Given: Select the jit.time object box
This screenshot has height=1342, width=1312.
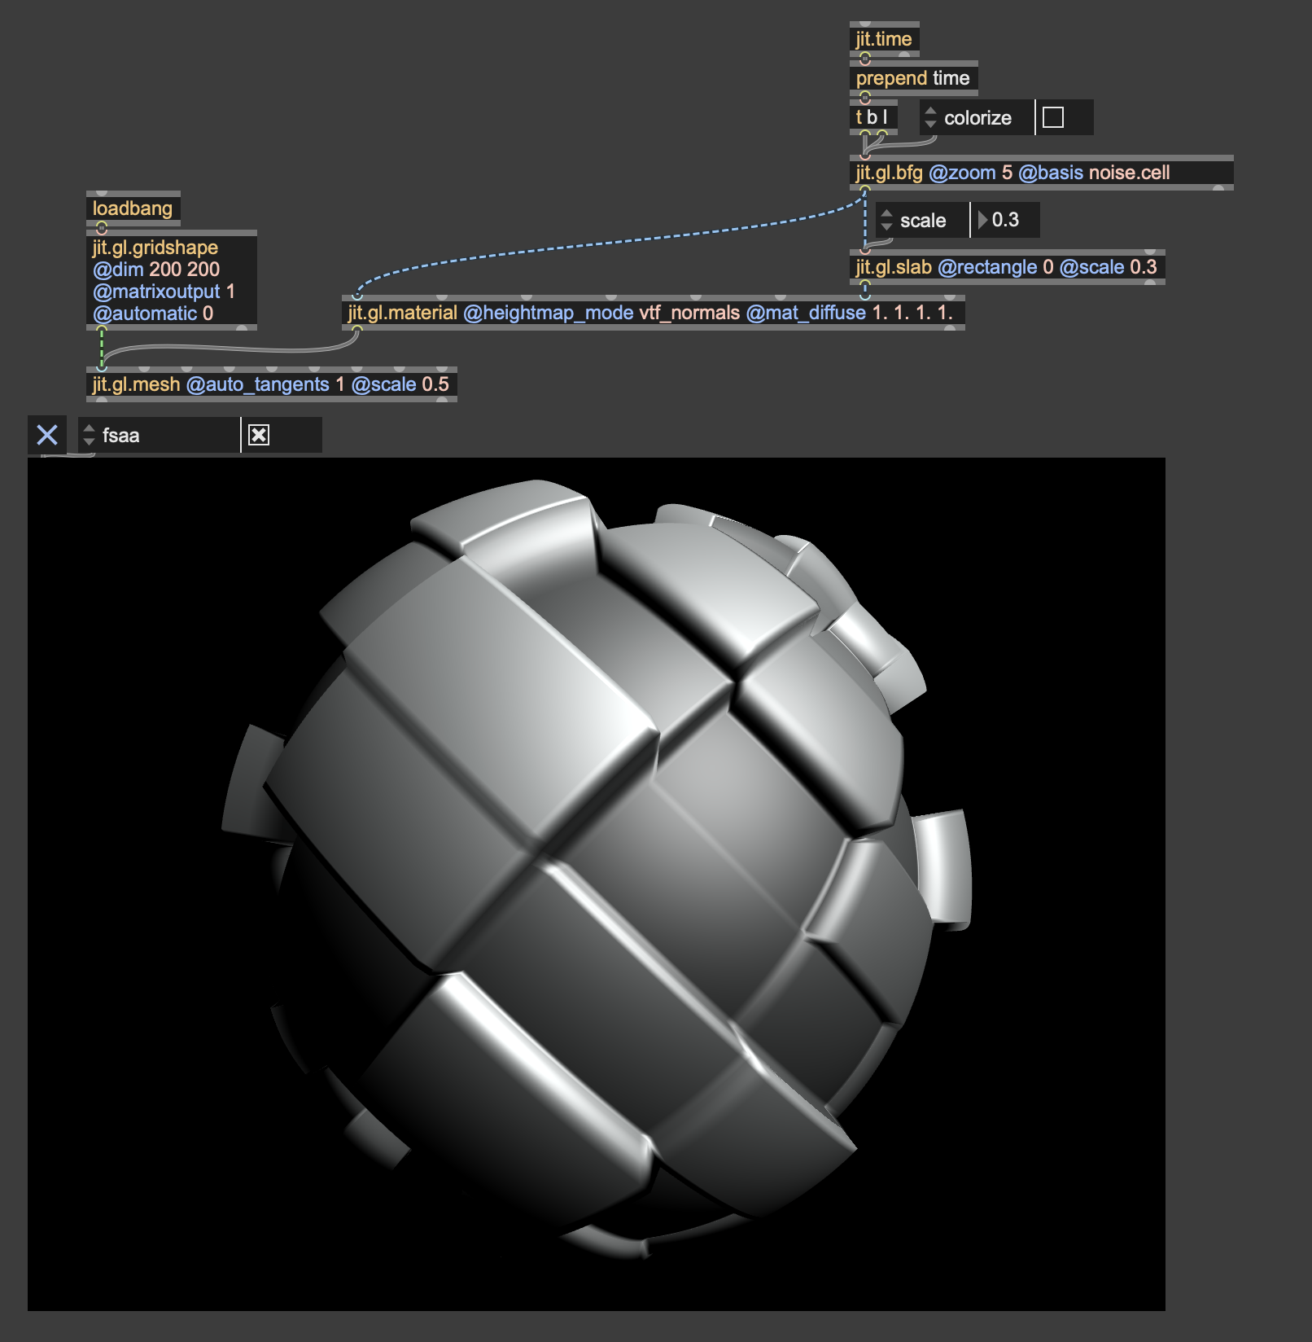Looking at the screenshot, I should pyautogui.click(x=884, y=39).
